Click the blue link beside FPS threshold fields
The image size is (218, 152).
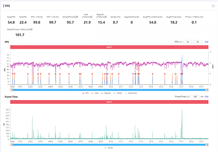coord(207,42)
